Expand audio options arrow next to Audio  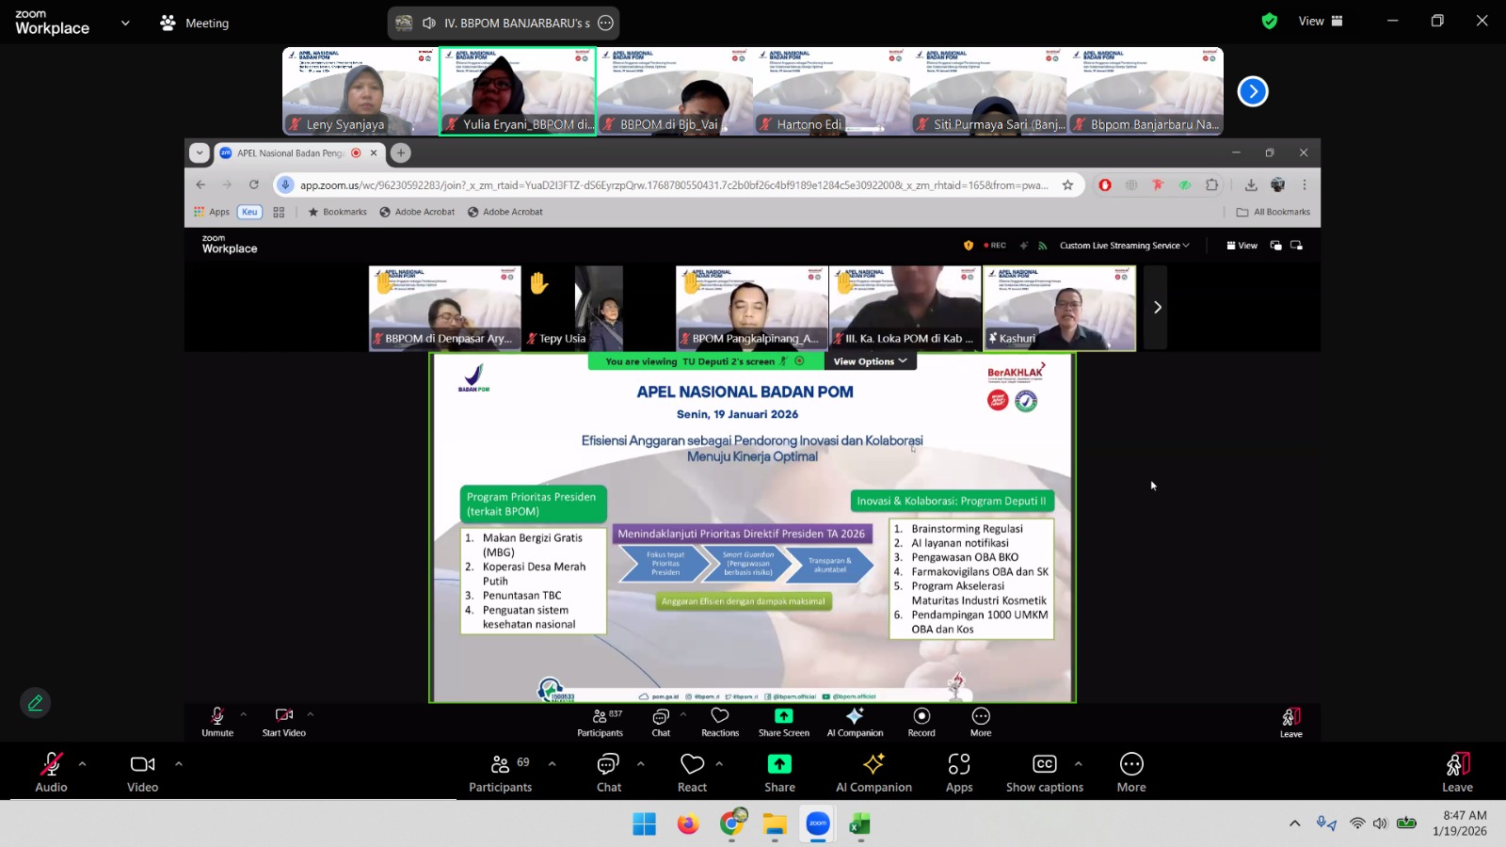pyautogui.click(x=83, y=763)
